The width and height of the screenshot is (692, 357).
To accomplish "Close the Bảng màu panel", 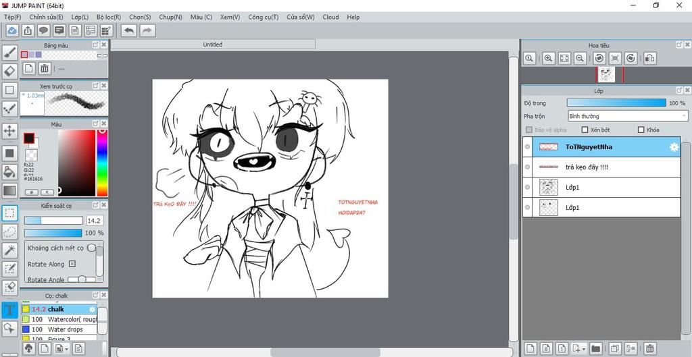I will pos(103,45).
